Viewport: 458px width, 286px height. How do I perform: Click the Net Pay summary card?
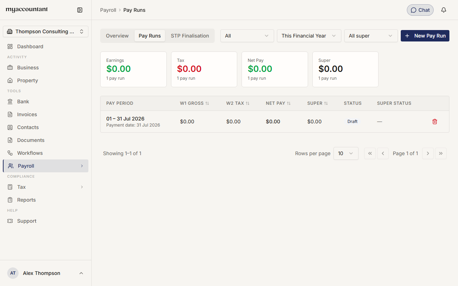tap(275, 69)
